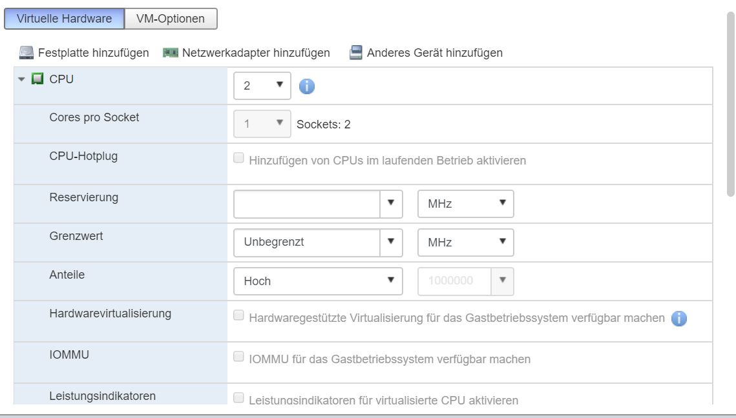
Task: Open the Reservierung MHz unit dropdown
Action: [x=465, y=204]
